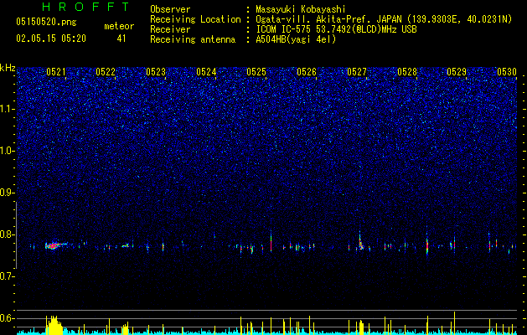Click time marker 0525
This screenshot has height=335, width=527.
[x=256, y=72]
